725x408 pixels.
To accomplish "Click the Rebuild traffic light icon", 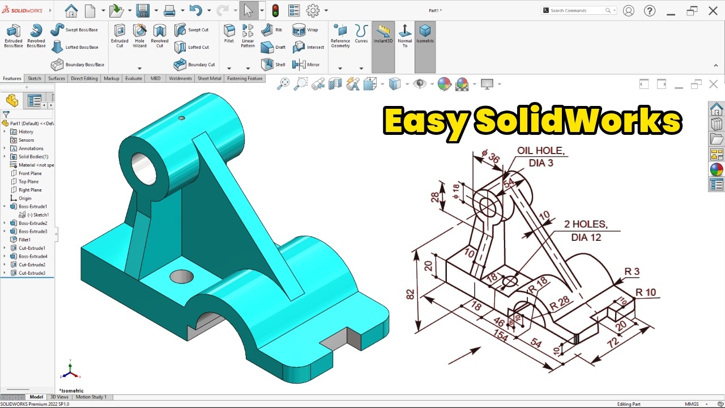I will (276, 10).
